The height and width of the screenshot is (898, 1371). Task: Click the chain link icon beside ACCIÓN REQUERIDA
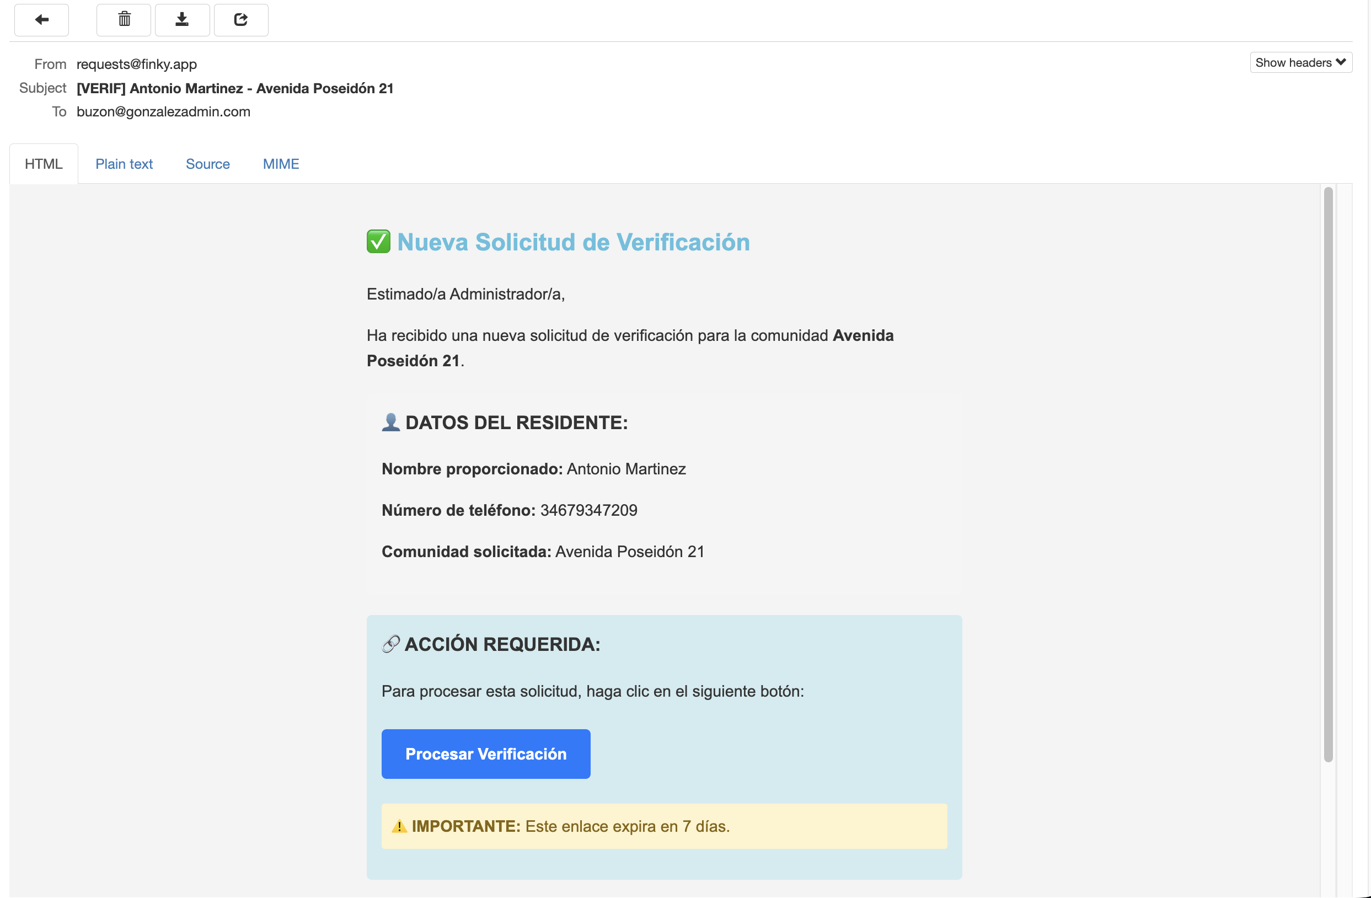[391, 644]
